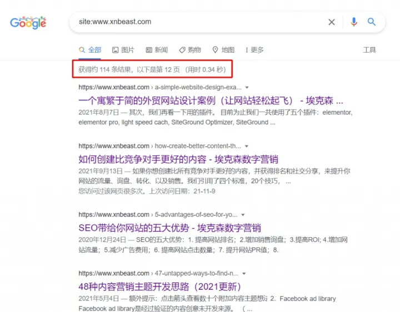Image resolution: width=400 pixels, height=312 pixels.
Task: Select the 全部 tab
Action: coord(90,50)
